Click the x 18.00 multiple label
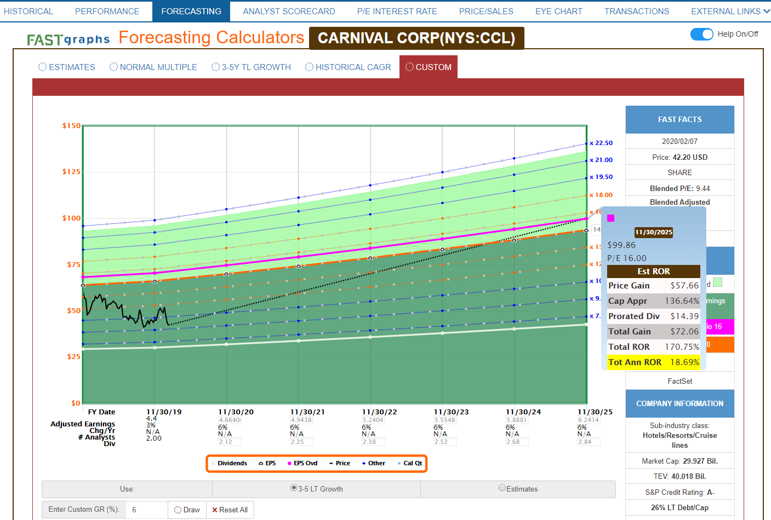 click(601, 195)
